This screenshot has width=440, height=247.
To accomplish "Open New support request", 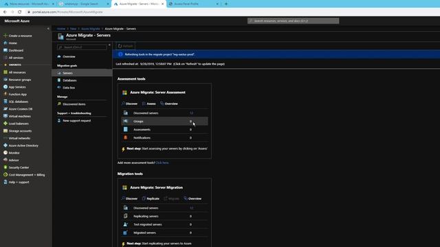I will click(x=76, y=121).
